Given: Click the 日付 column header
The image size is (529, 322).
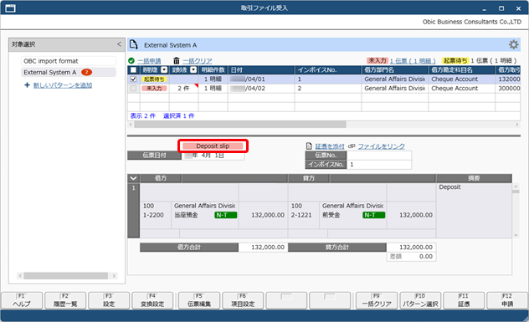Looking at the screenshot, I should tap(261, 69).
